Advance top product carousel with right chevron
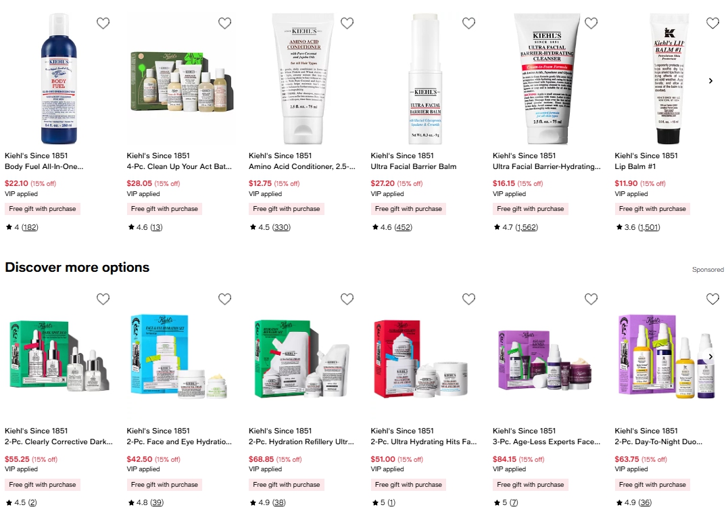Viewport: 728px width, 524px height. coord(710,81)
